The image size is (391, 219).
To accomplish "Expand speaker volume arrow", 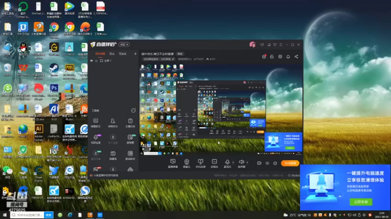I will (x=247, y=163).
